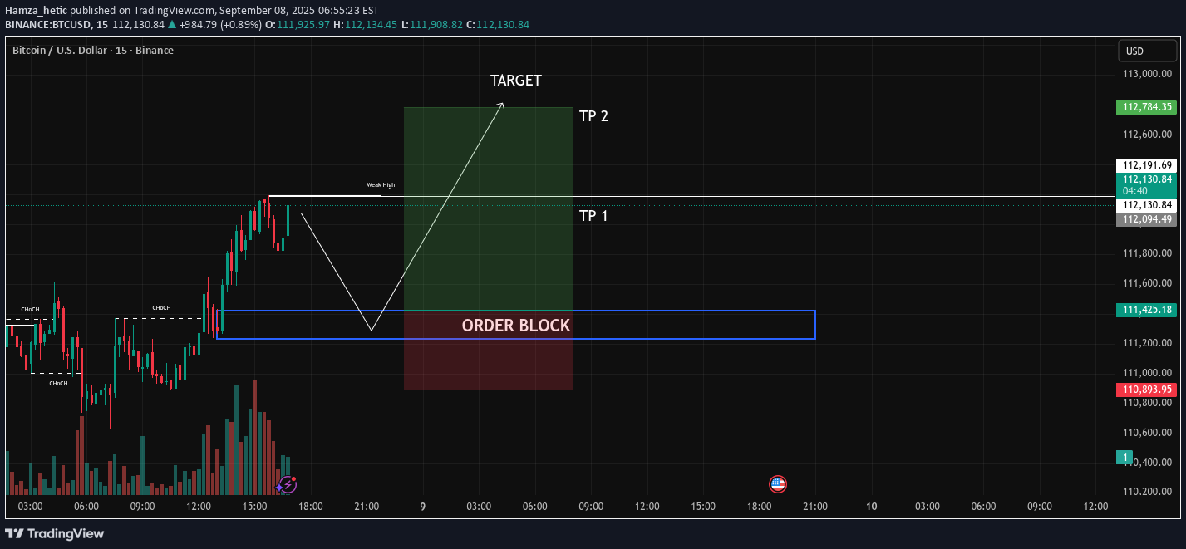
Task: Click the TARGET text annotation
Action: (x=516, y=81)
